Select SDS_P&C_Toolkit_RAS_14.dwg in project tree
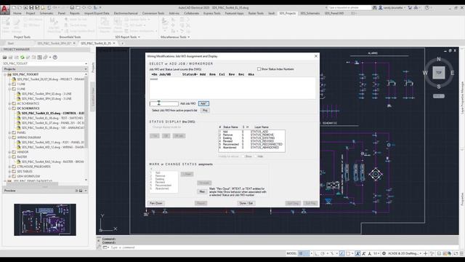 (x=52, y=162)
